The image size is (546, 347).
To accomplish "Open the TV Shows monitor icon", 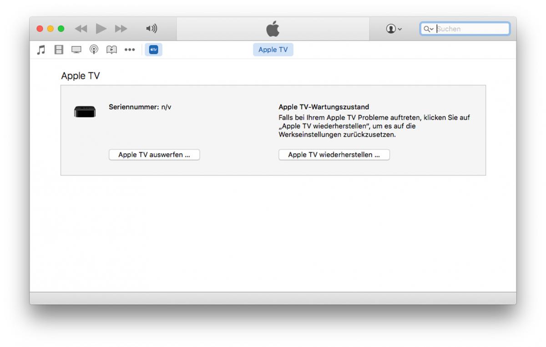I will pyautogui.click(x=76, y=50).
